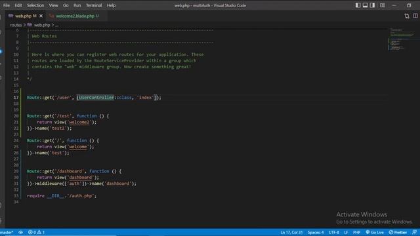The image size is (420, 236).
Task: Open the Selection menu
Action: click(x=35, y=5)
